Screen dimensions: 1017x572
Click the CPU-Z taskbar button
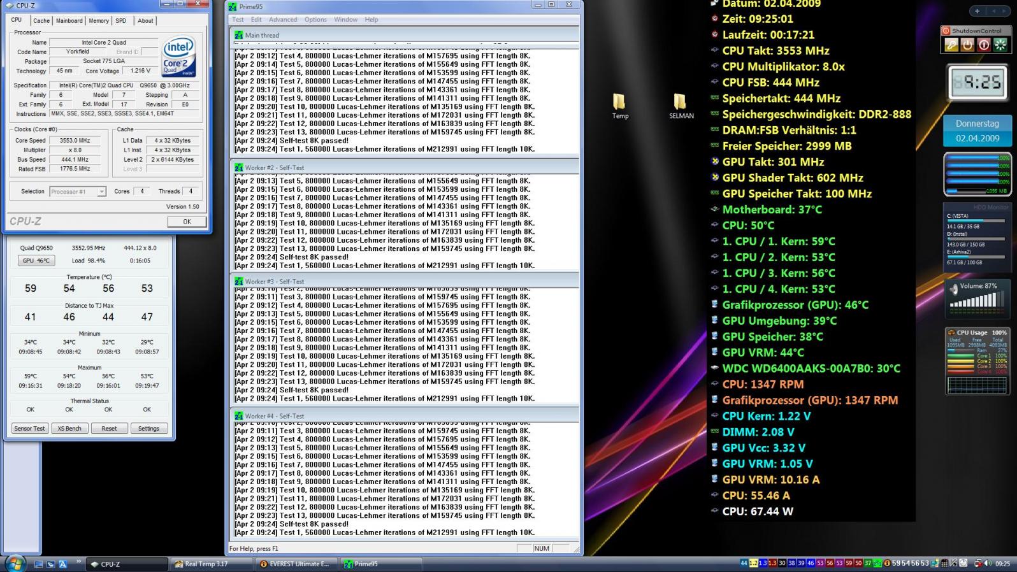[x=126, y=564]
